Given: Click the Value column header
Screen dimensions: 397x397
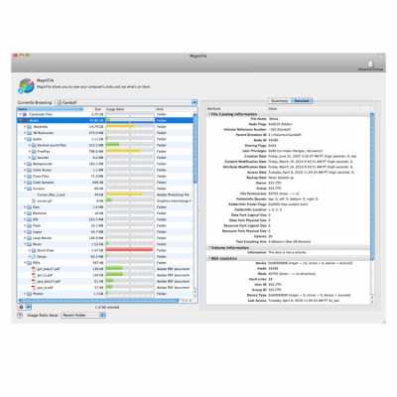Looking at the screenshot, I should point(314,108).
